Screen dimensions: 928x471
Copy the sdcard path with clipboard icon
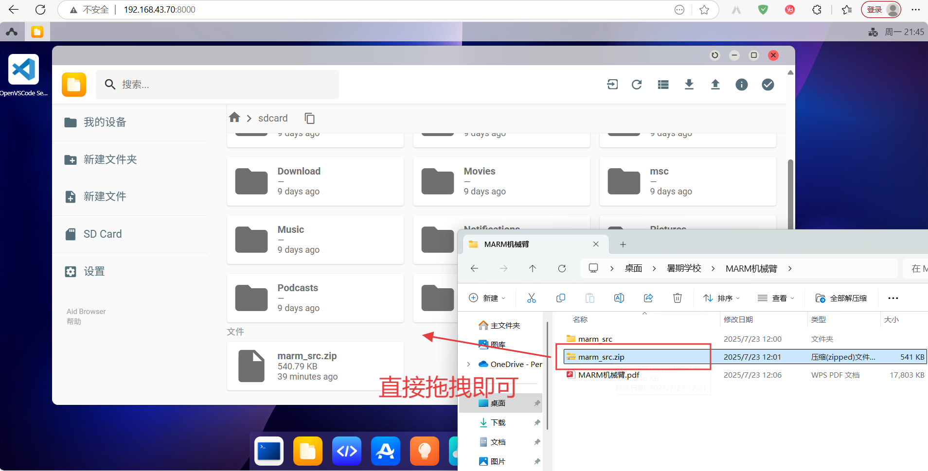point(309,118)
